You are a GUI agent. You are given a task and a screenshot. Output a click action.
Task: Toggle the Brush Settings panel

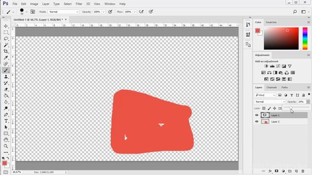(33, 12)
